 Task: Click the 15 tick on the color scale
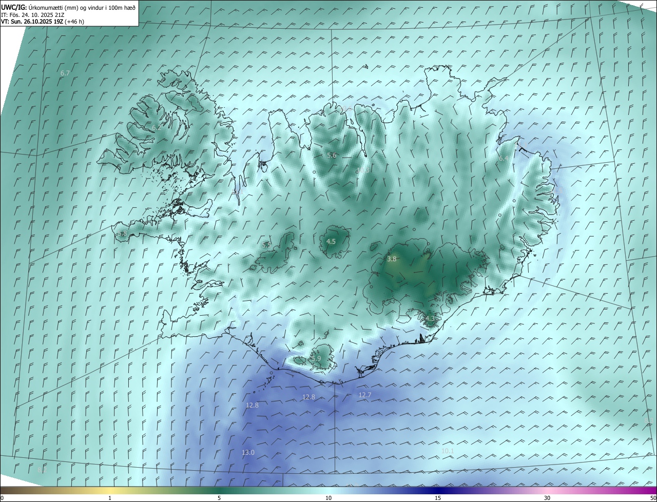point(438,498)
